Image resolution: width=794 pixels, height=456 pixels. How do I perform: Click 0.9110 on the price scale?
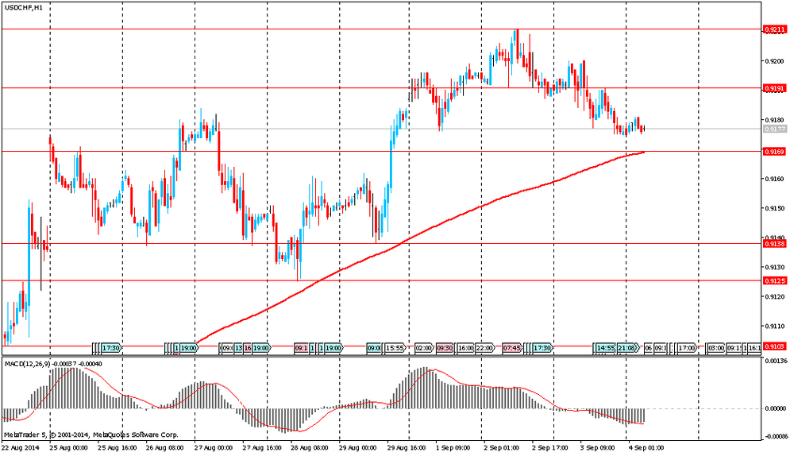coord(775,327)
